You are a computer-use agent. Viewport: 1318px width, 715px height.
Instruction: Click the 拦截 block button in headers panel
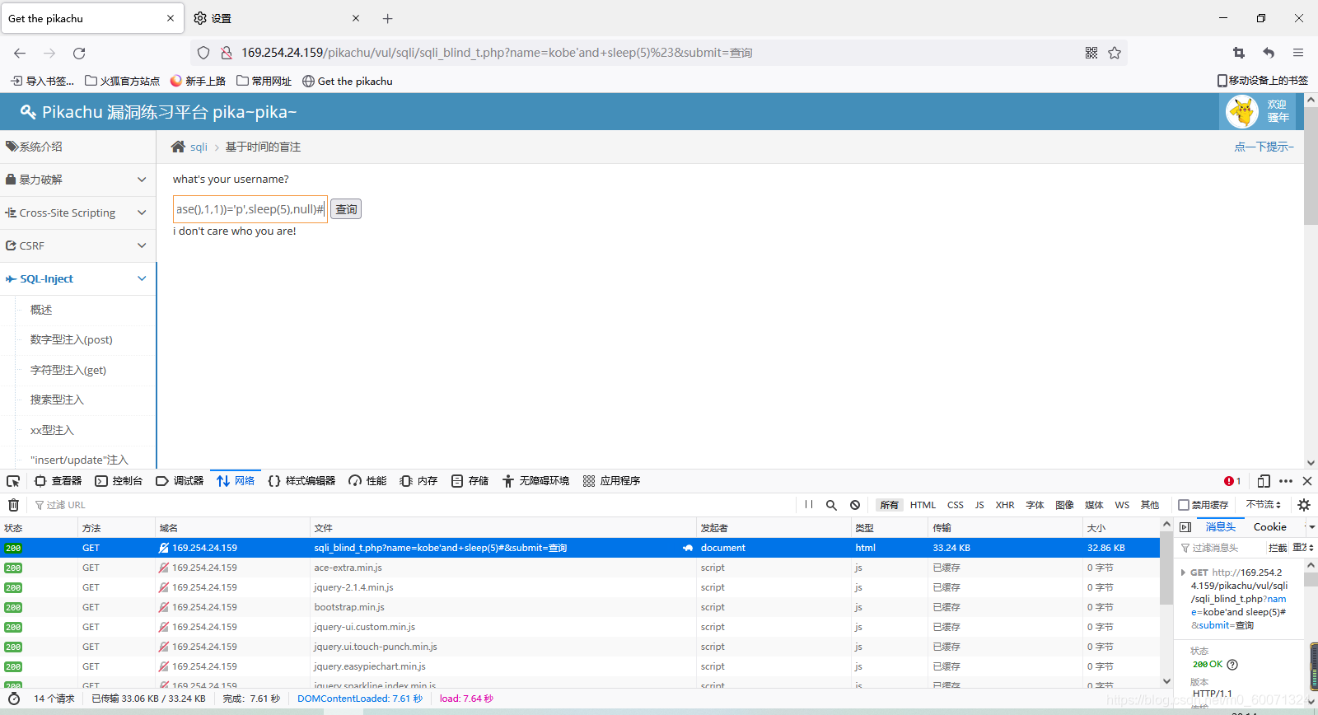(x=1278, y=548)
